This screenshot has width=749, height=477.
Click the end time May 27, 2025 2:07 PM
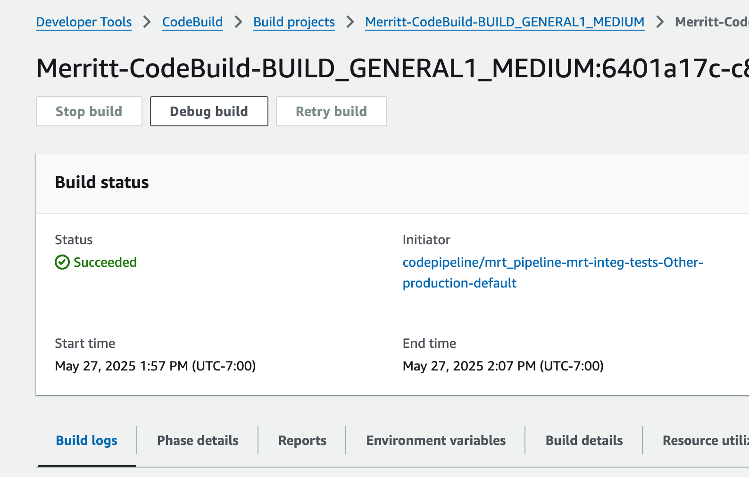pos(503,366)
